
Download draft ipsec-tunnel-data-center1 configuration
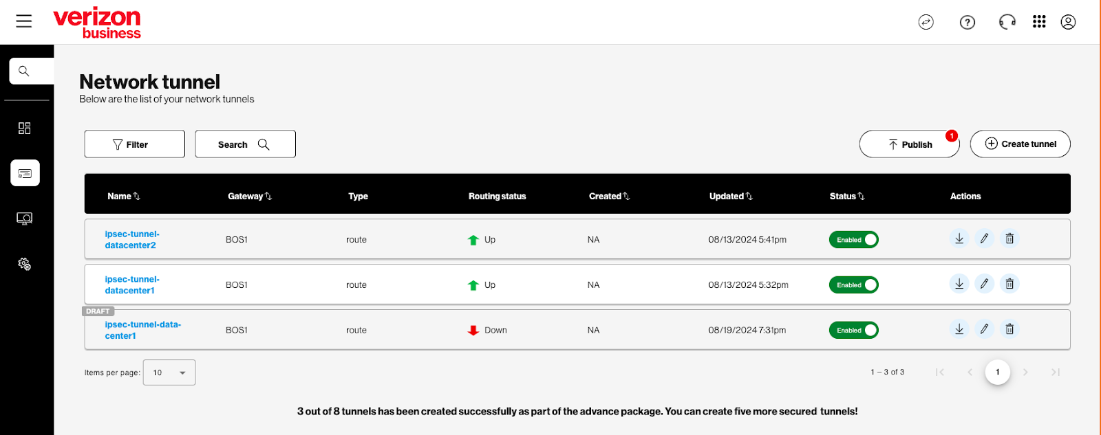pyautogui.click(x=959, y=329)
